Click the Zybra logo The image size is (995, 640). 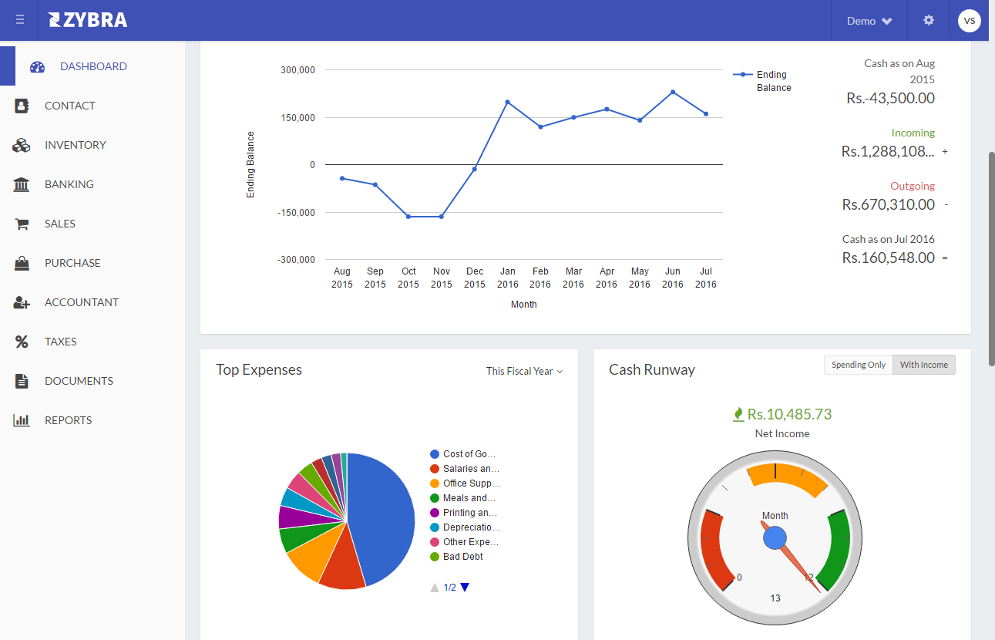pyautogui.click(x=88, y=20)
